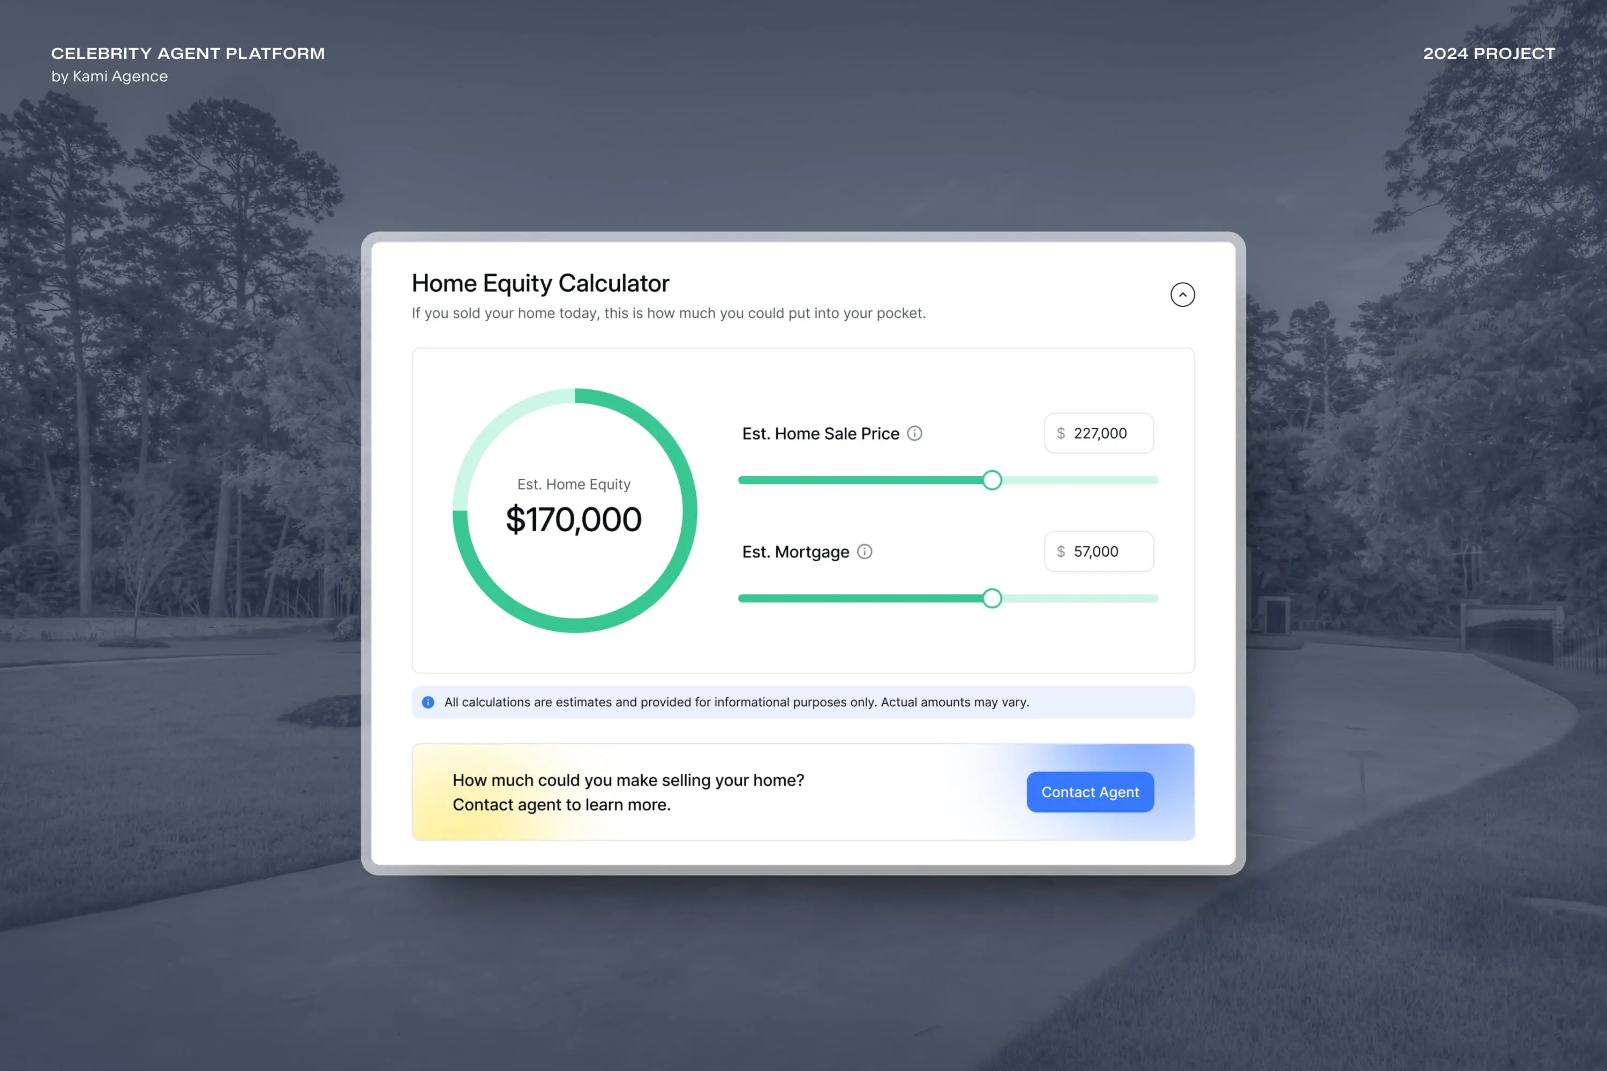
Task: Click 'How much could you make selling your home?' text
Action: (x=628, y=780)
